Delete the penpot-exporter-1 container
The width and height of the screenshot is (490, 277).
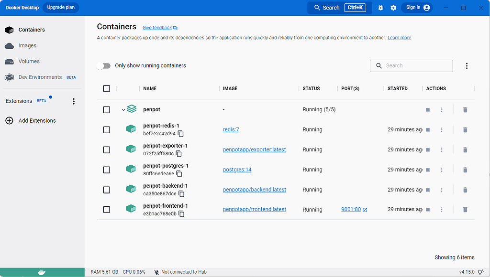pyautogui.click(x=465, y=150)
